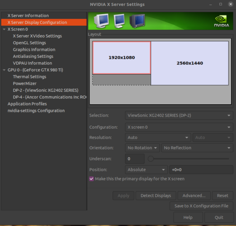Image resolution: width=236 pixels, height=226 pixels.
Task: Open VDPAU Information page
Action: point(33,63)
